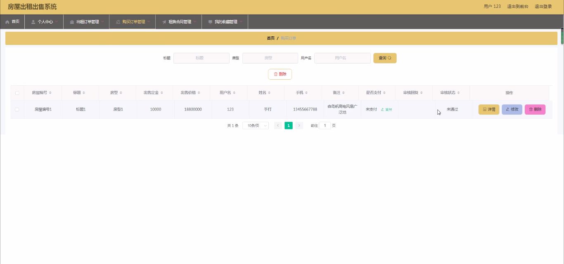564x264 pixels.
Task: Sort by the 是否支付 column arrows
Action: click(385, 93)
